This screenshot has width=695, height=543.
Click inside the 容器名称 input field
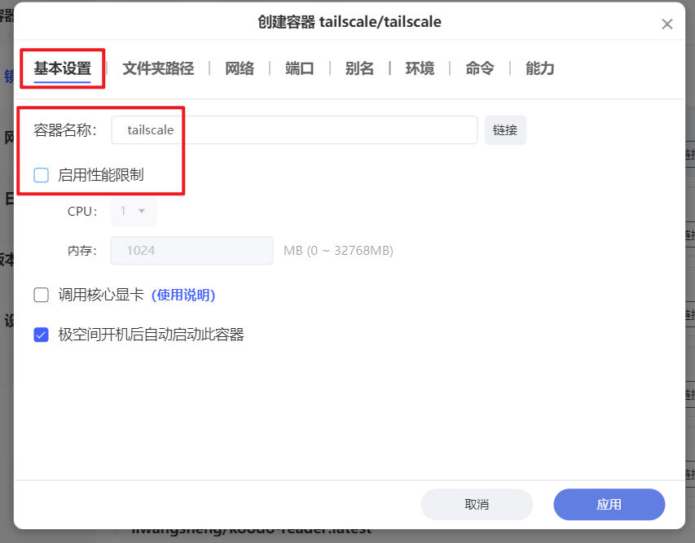[293, 129]
